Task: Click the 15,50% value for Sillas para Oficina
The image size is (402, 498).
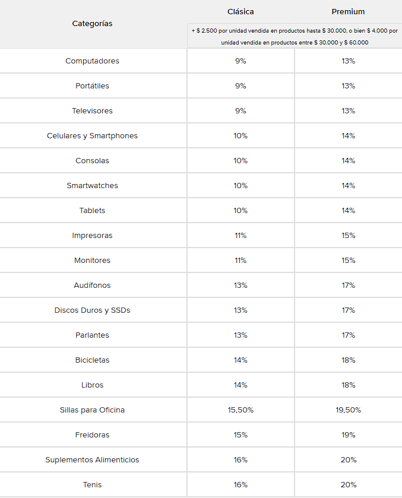Action: [240, 410]
